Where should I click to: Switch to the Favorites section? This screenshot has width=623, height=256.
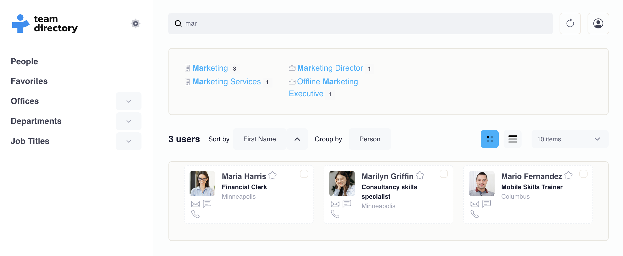pos(29,81)
